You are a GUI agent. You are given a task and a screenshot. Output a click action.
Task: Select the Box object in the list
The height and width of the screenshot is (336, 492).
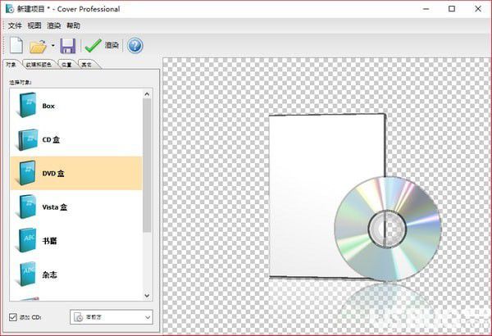click(x=76, y=106)
